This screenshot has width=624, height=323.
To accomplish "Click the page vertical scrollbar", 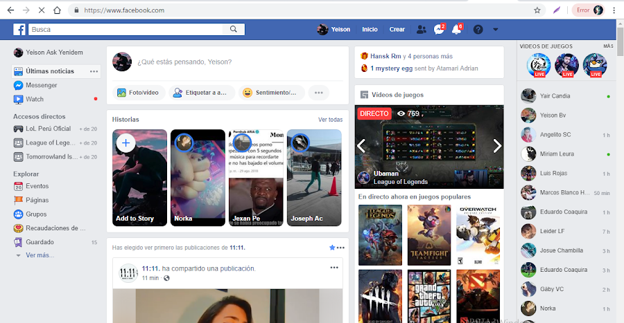I will click(x=621, y=41).
